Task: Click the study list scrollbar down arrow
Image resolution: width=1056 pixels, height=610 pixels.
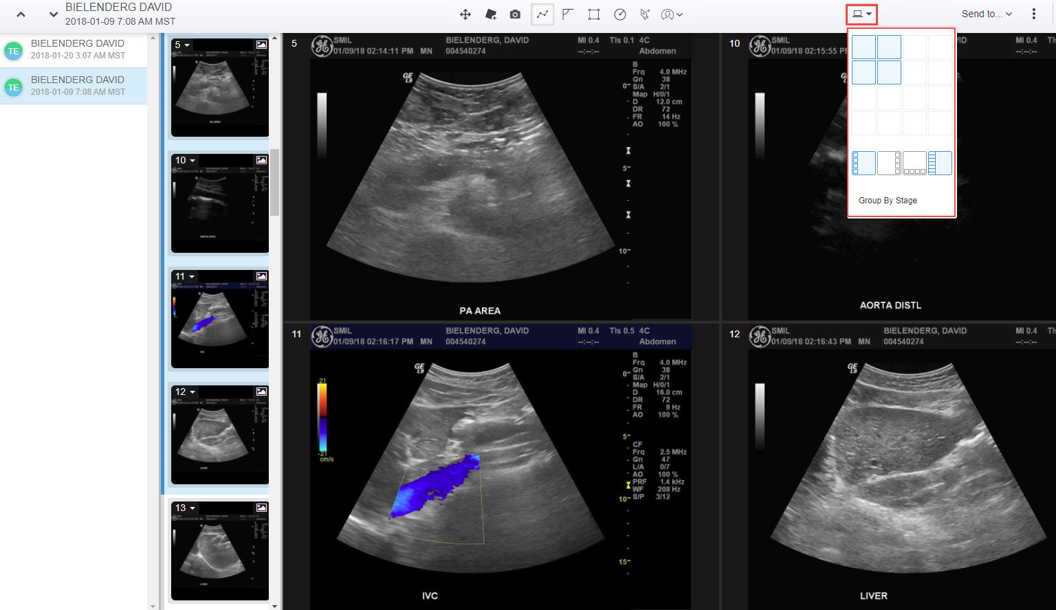Action: pos(153,606)
